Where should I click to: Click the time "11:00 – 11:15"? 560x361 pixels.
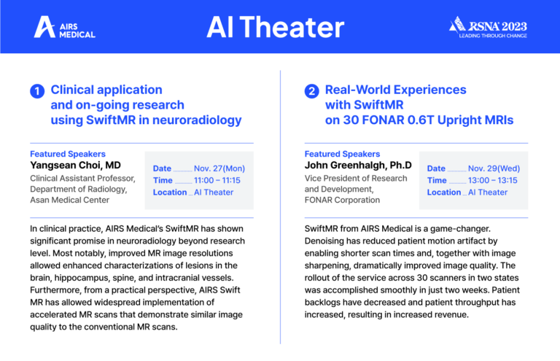pyautogui.click(x=217, y=180)
